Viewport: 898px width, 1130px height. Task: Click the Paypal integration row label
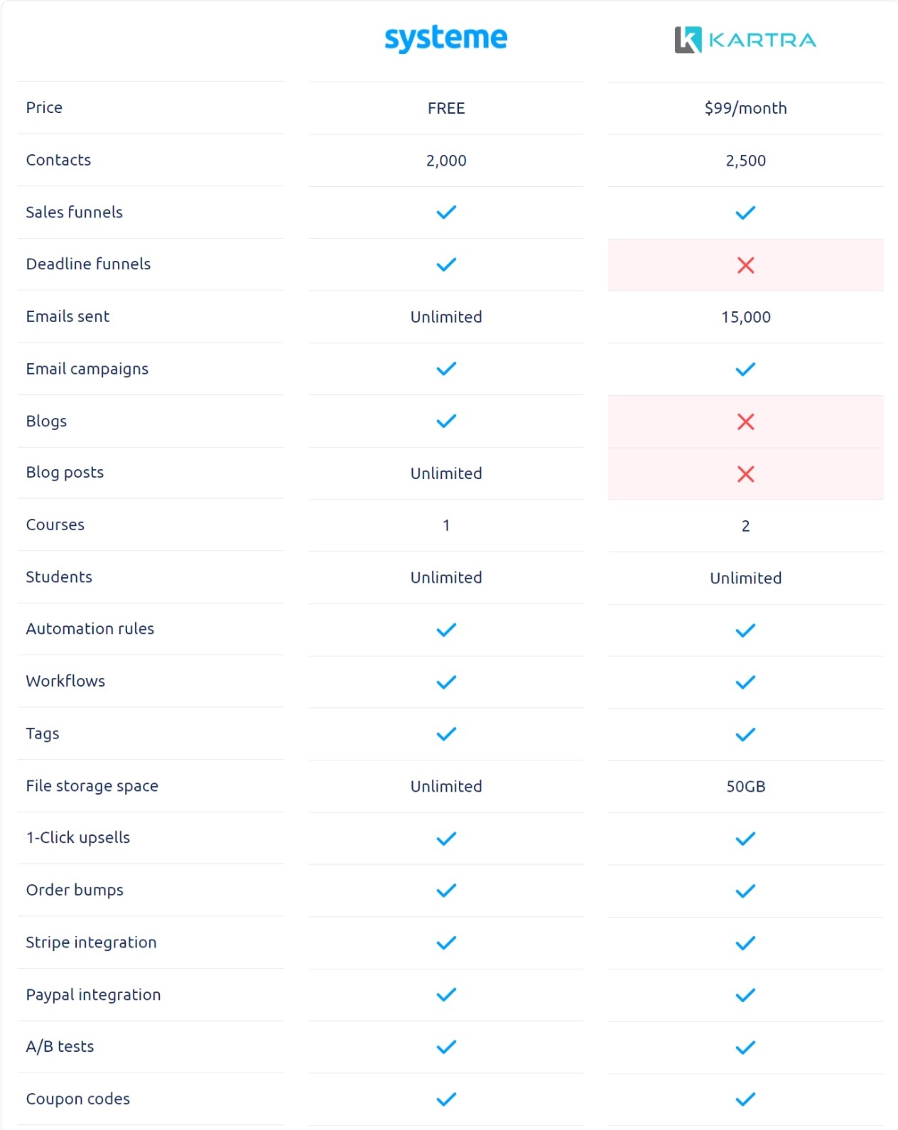tap(93, 995)
